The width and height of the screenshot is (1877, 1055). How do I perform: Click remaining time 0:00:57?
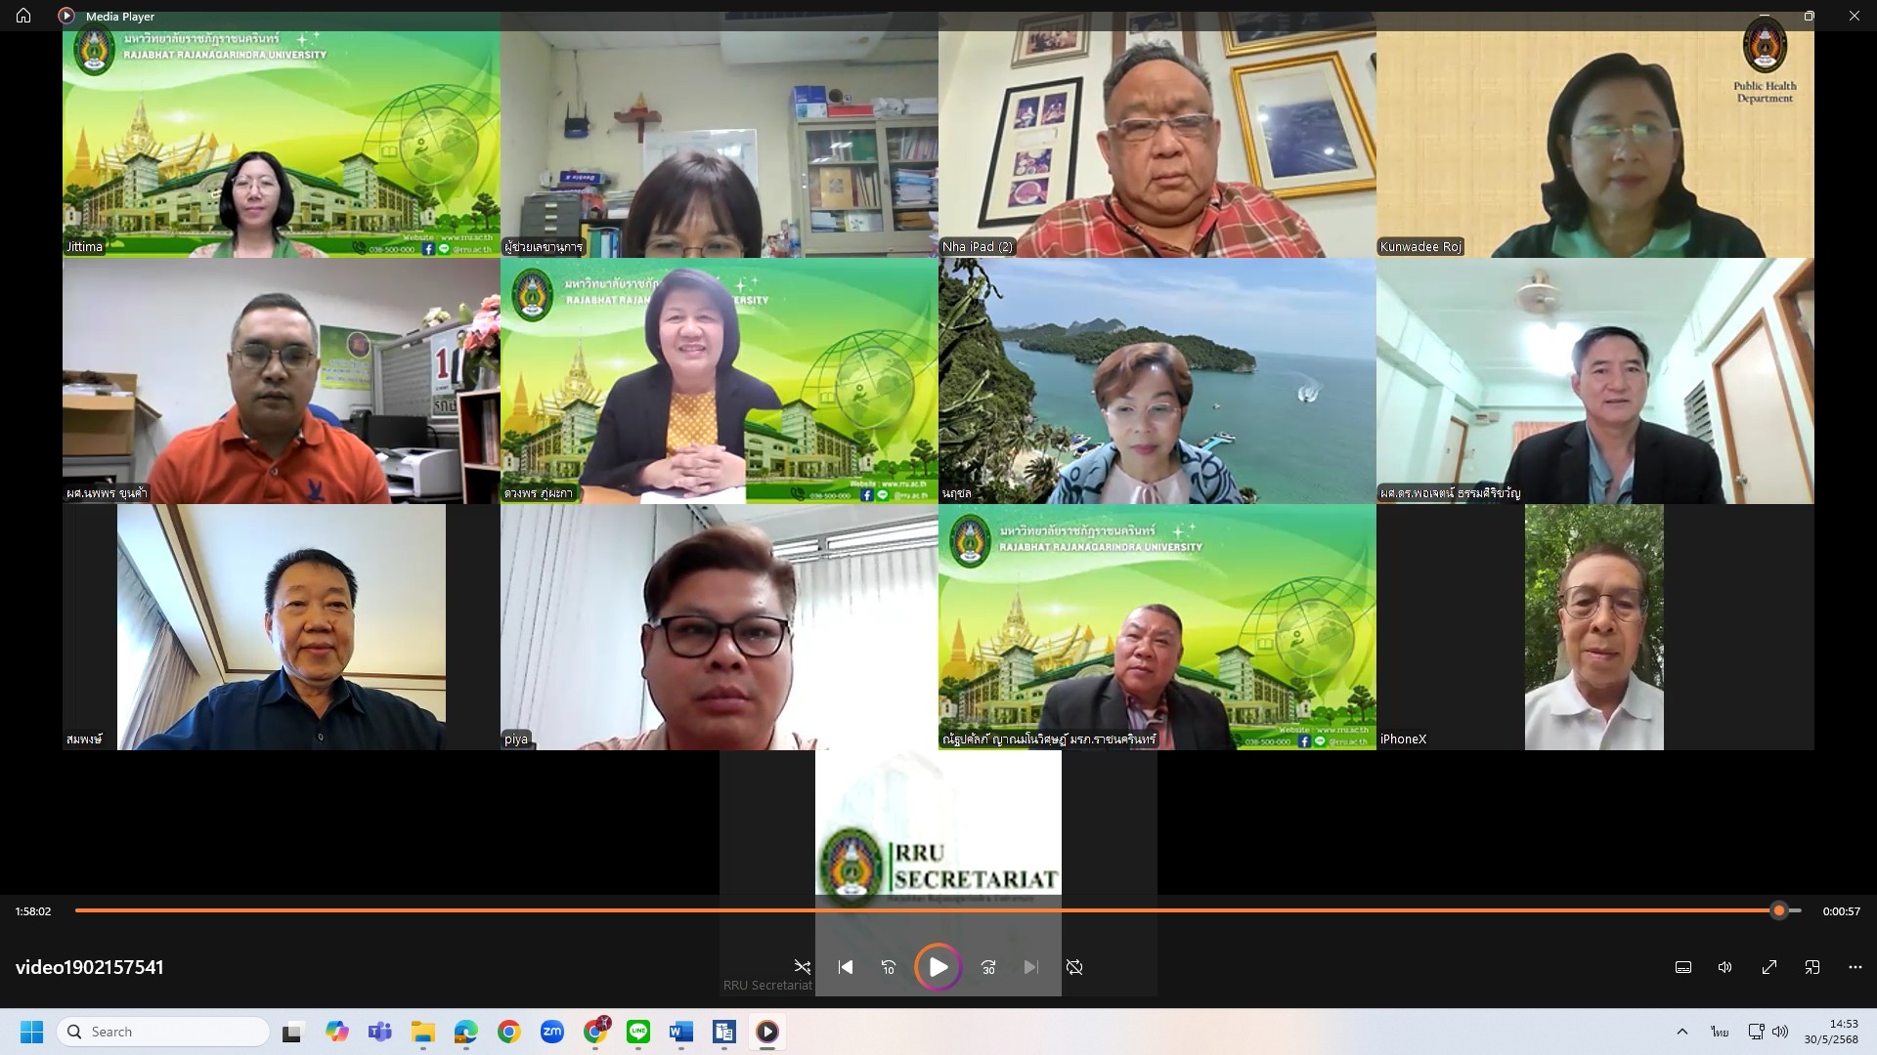[x=1842, y=911]
